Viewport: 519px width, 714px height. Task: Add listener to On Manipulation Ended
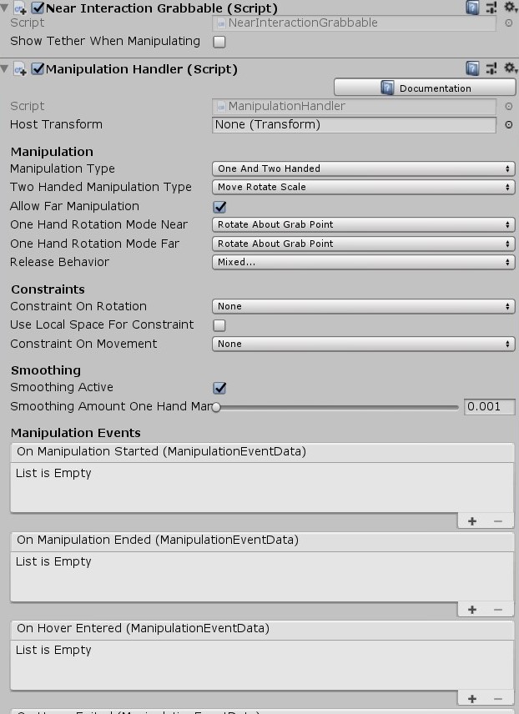[x=472, y=610]
